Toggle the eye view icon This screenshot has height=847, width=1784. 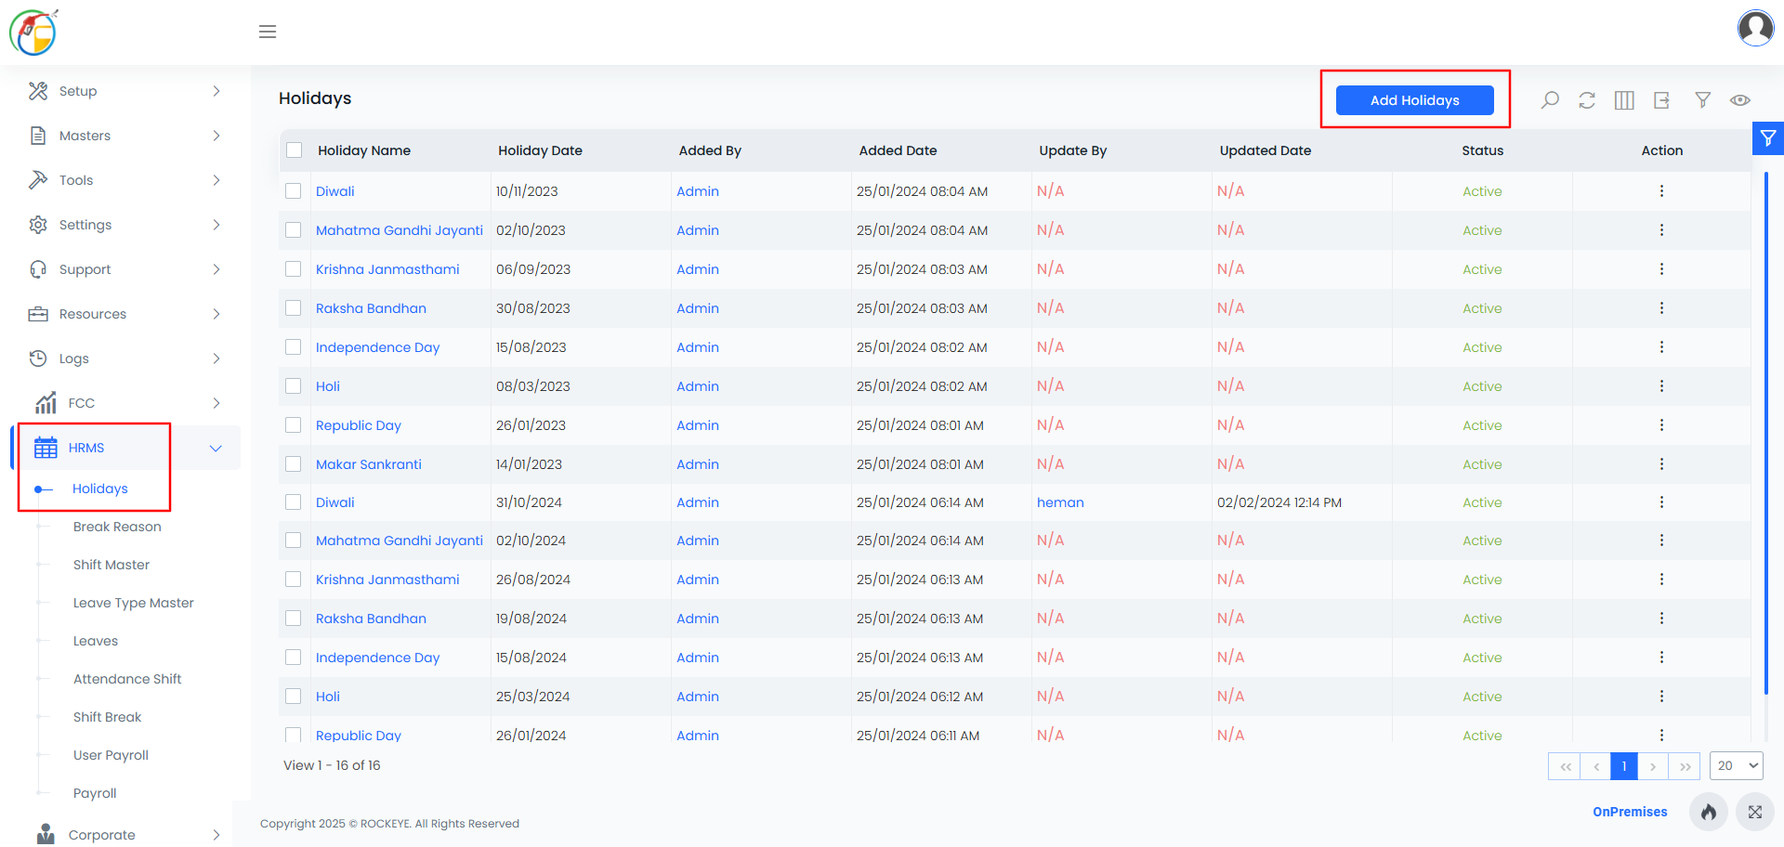1740,100
